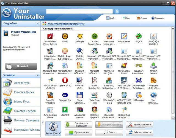
Task: Pick Rapid-USD NoCaptcha icon
Action: pyautogui.click(x=109, y=80)
